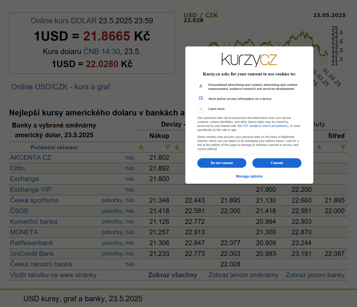This screenshot has height=307, width=357.
Task: Click UniCredit Střed value 22.087
Action: point(335,254)
